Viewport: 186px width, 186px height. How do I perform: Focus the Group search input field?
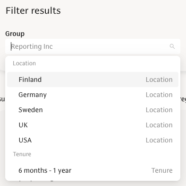pos(93,46)
